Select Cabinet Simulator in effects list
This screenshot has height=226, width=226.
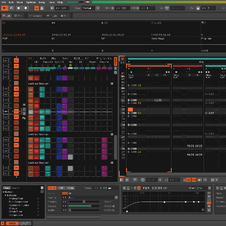pos(19,205)
